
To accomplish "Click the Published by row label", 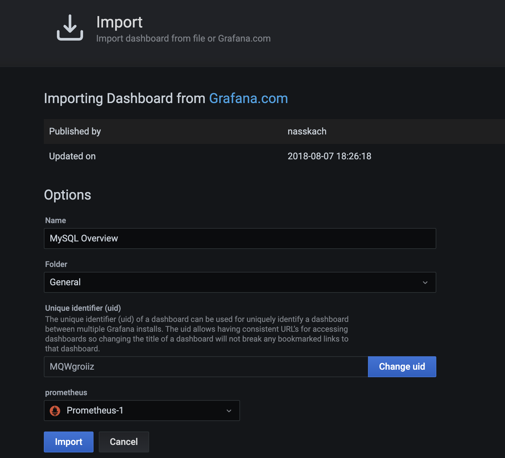I will (75, 132).
